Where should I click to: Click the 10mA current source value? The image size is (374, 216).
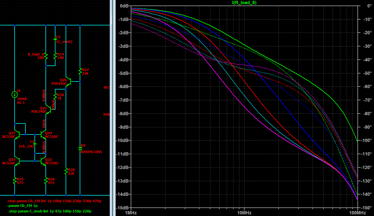pyautogui.click(x=22, y=99)
